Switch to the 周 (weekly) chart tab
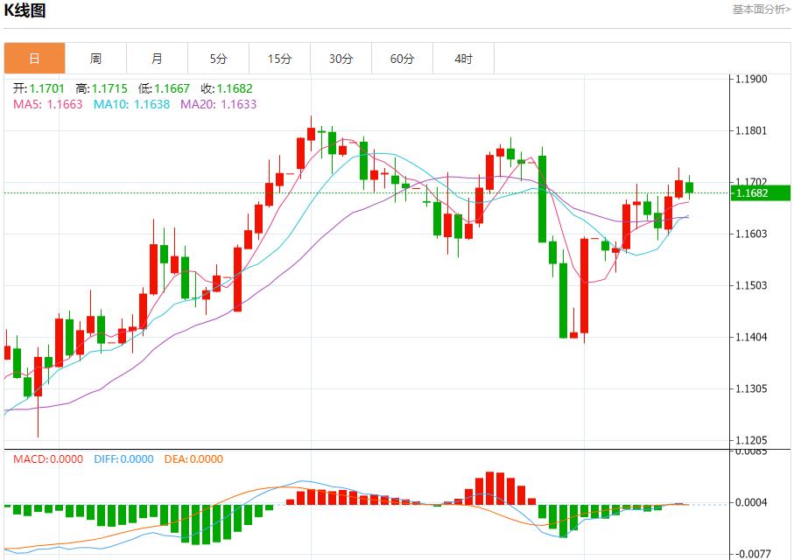794x560 pixels. click(x=95, y=58)
